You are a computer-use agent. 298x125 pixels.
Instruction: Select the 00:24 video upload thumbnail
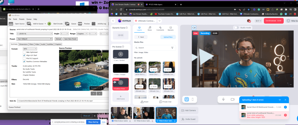coord(169,67)
